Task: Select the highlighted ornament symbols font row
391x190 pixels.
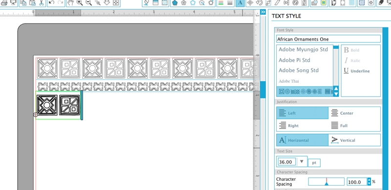Action: 304,91
